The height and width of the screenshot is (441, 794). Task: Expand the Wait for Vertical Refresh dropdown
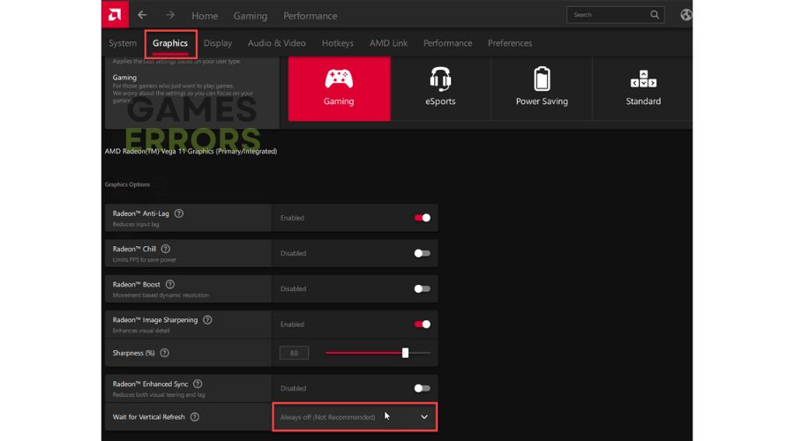click(x=355, y=417)
